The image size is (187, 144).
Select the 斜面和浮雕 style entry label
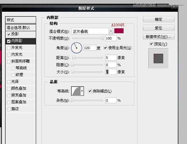tap(20, 61)
